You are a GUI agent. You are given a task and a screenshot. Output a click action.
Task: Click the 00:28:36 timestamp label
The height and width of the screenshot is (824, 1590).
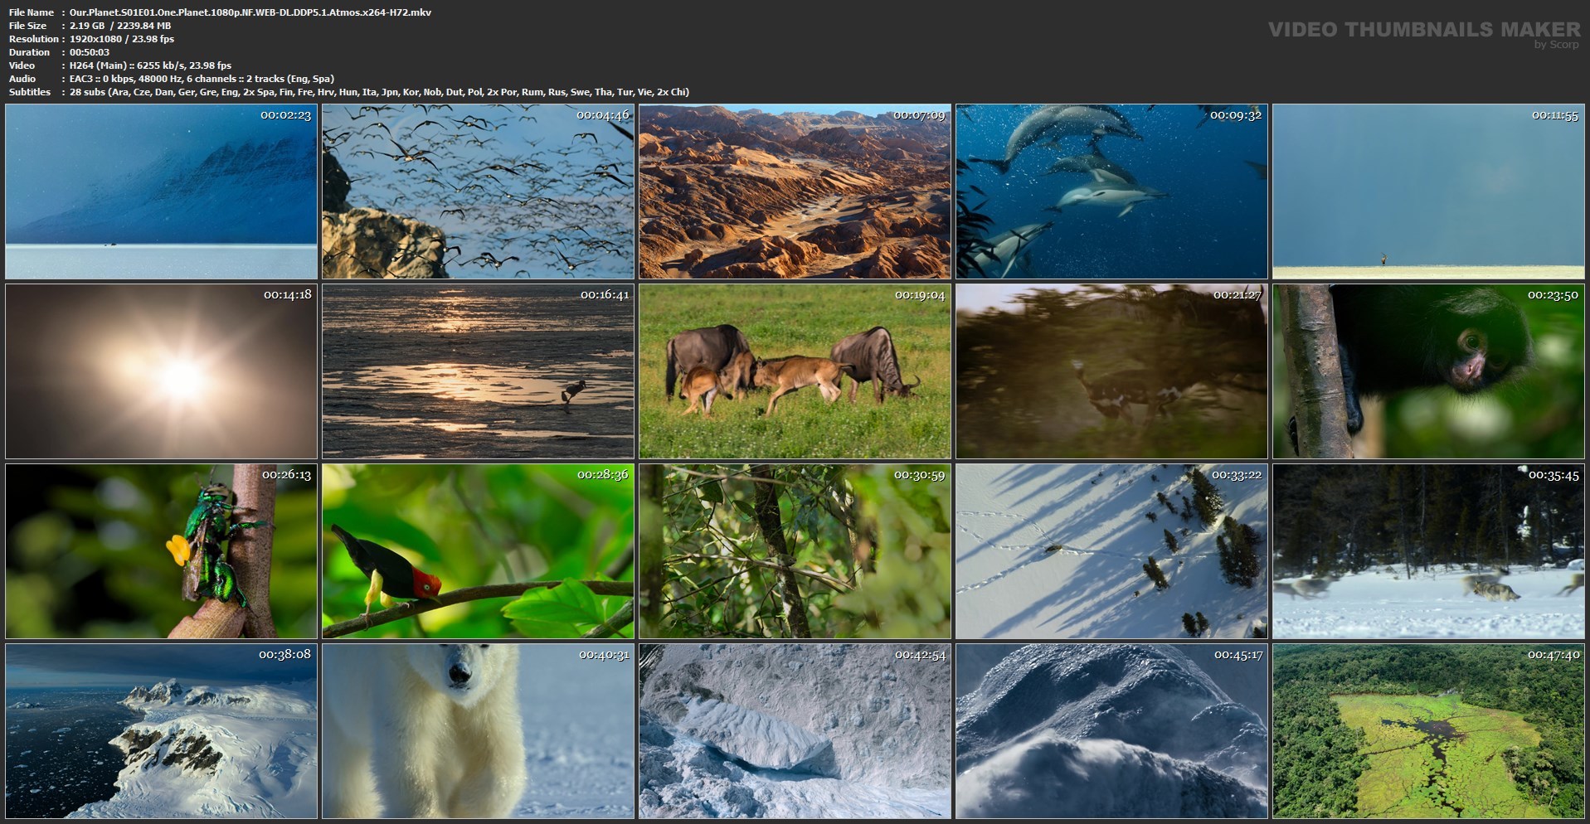click(603, 475)
